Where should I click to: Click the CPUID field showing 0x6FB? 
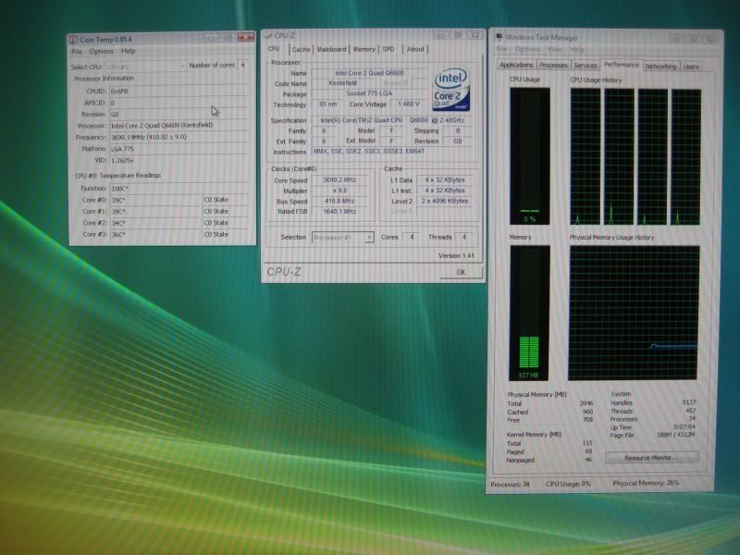point(179,91)
